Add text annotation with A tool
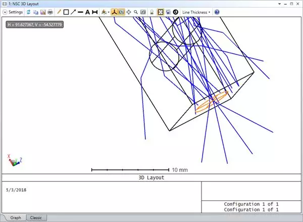Image resolution: width=303 pixels, height=222 pixels. pos(87,12)
